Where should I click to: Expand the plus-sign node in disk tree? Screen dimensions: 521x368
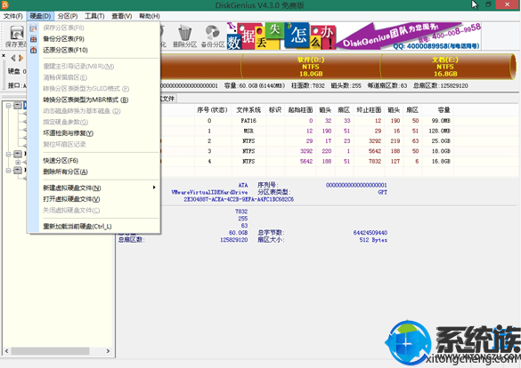(18, 163)
